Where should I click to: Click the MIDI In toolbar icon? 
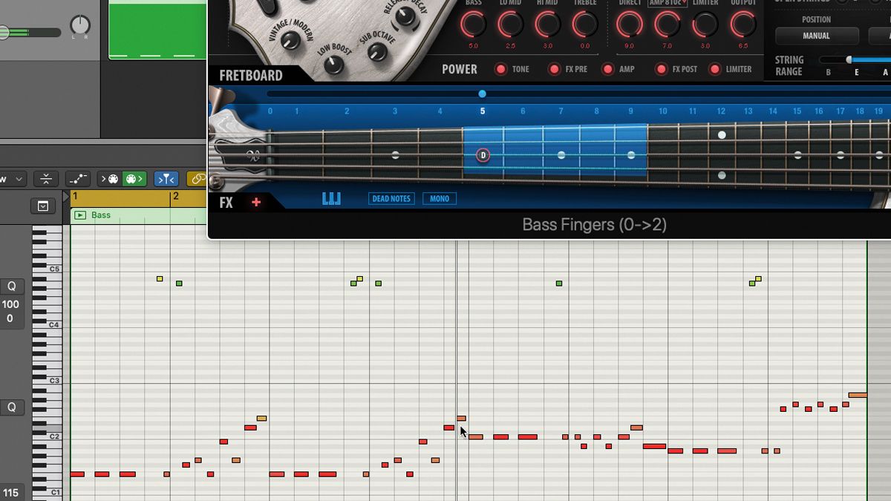click(110, 179)
